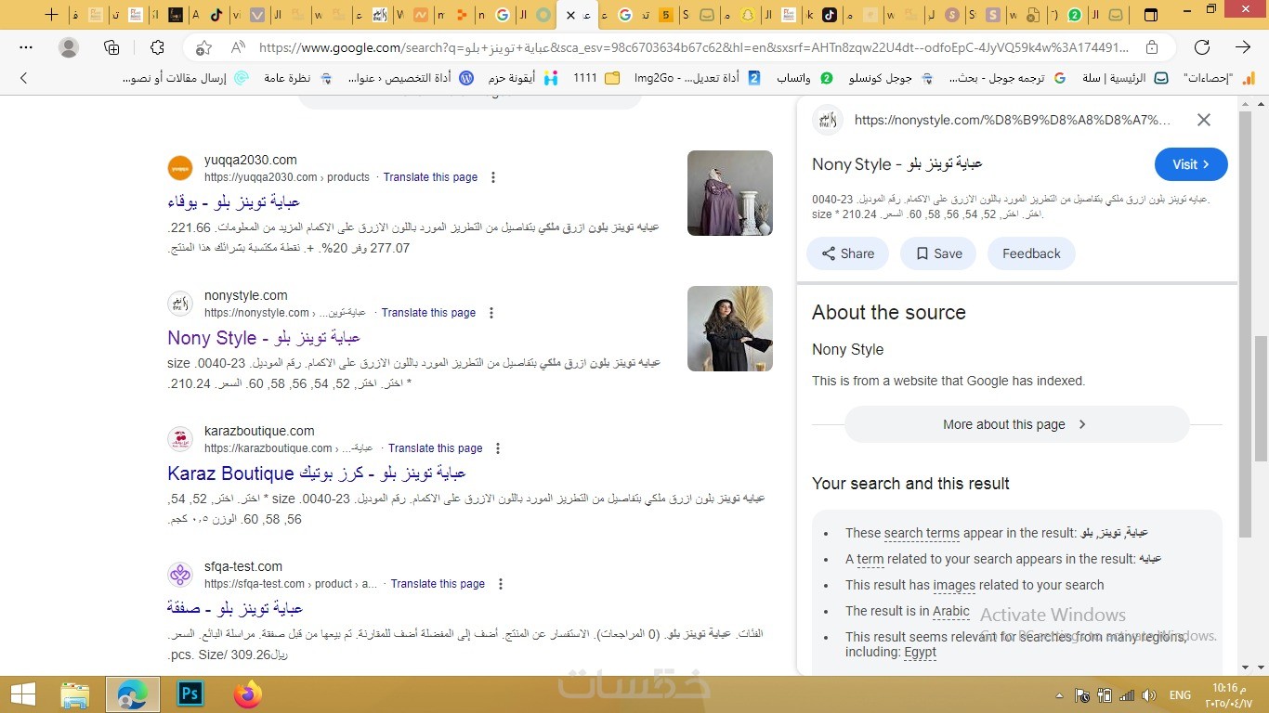The height and width of the screenshot is (713, 1269).
Task: Open the yuqqa2030.com result title link
Action: [x=233, y=201]
